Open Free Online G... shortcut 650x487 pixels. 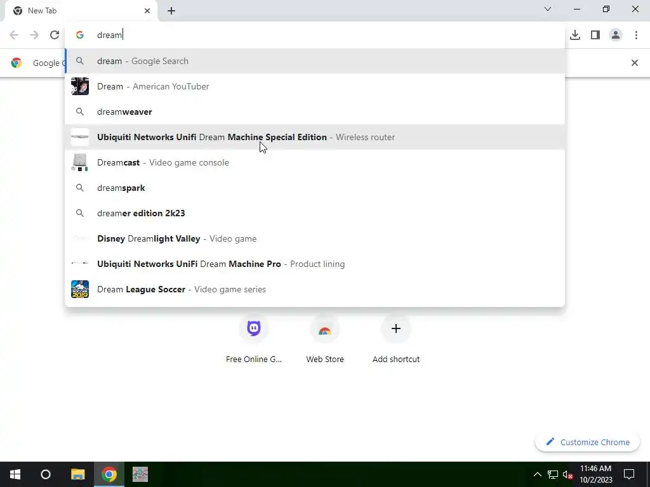[254, 340]
